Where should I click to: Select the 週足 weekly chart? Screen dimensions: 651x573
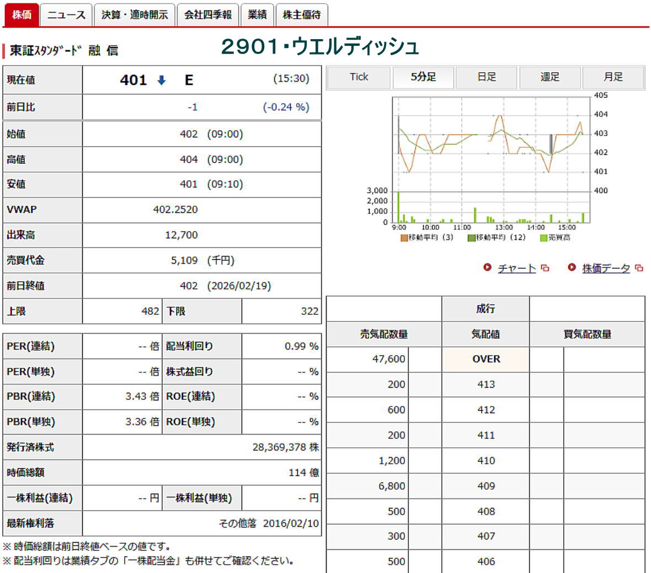[x=549, y=77]
